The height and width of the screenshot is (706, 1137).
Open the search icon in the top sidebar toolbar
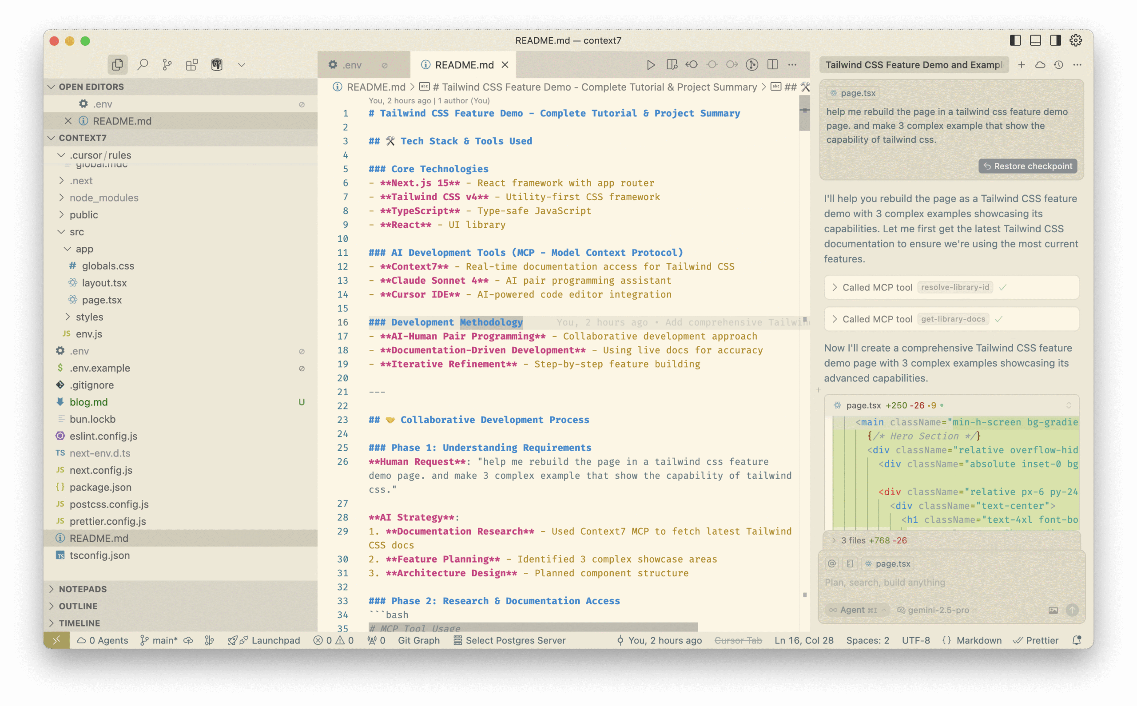point(143,64)
